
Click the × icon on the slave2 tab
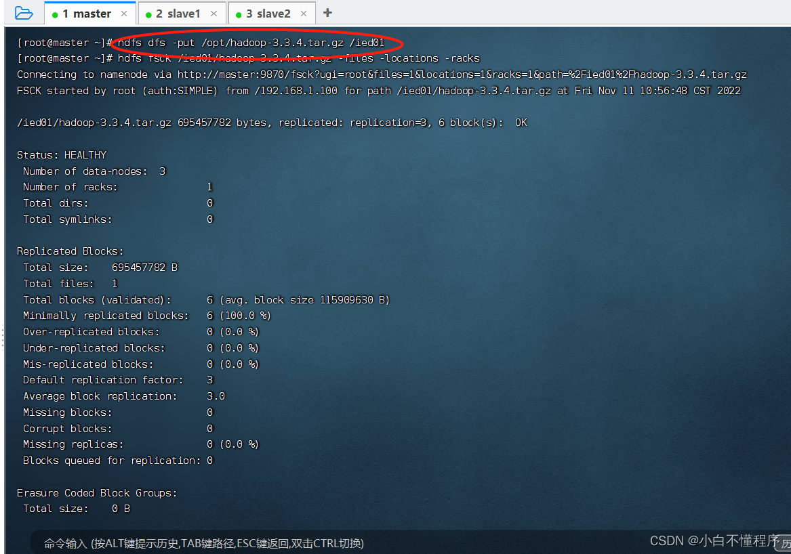tap(302, 13)
